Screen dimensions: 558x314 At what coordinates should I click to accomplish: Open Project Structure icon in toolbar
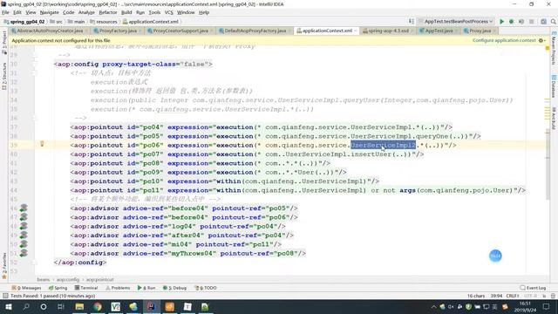pyautogui.click(x=543, y=22)
